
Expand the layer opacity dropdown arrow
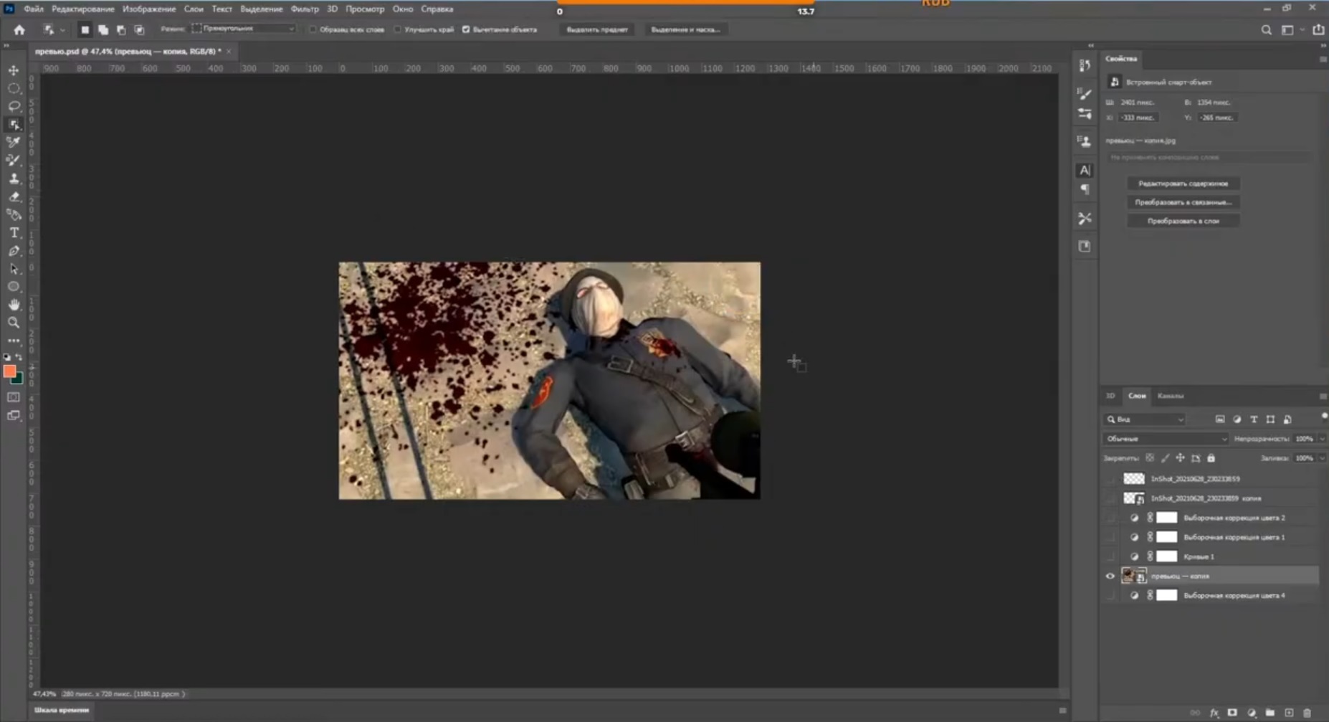click(1322, 439)
